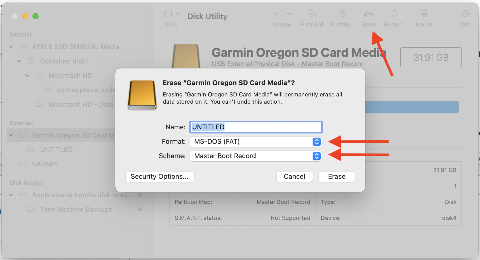Click the Device disk4 value
480x260 pixels.
[x=449, y=218]
